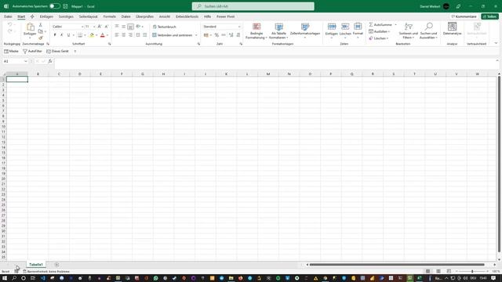Click the increase decimal places icon
Image resolution: width=502 pixels, height=282 pixels.
pos(231,34)
